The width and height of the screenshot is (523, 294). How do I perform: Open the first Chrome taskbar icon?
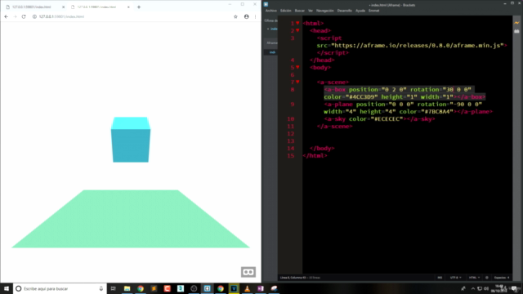pyautogui.click(x=141, y=288)
